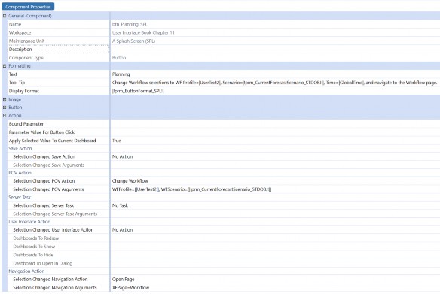Image resolution: width=440 pixels, height=294 pixels.
Task: Select Dashboards To Hide label
Action: click(x=33, y=255)
